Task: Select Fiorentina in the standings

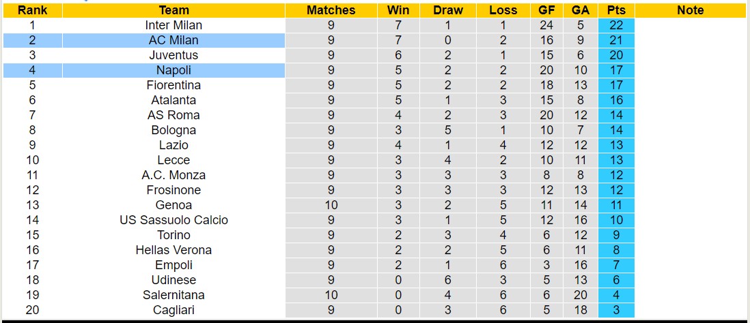Action: tap(173, 85)
